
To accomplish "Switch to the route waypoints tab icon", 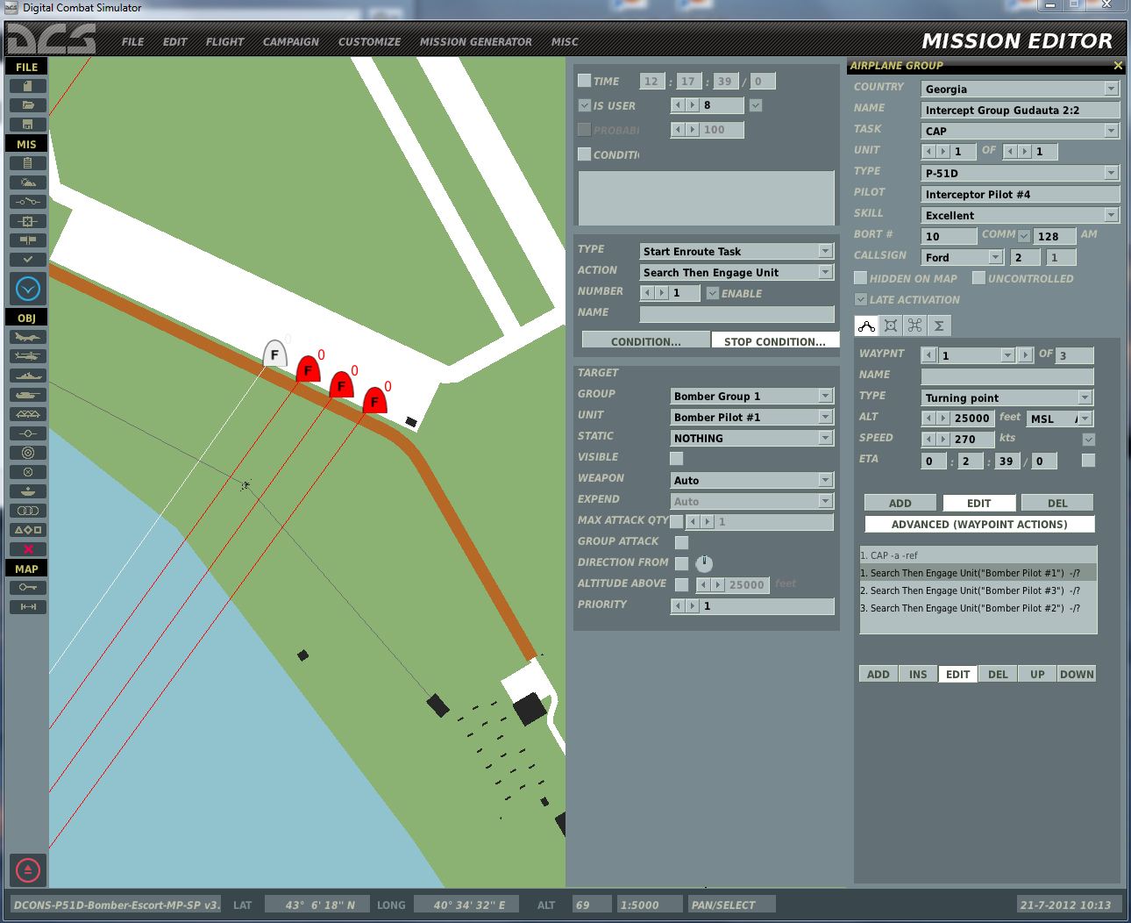I will click(x=866, y=326).
